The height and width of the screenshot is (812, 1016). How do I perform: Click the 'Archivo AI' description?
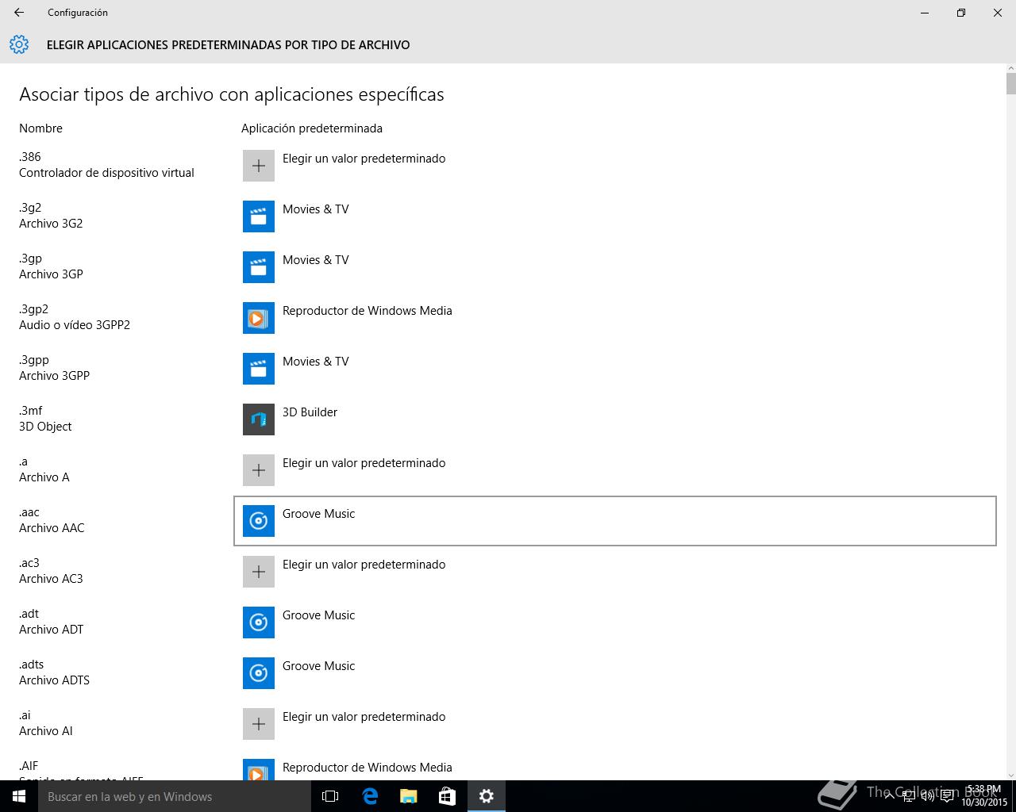pos(46,731)
